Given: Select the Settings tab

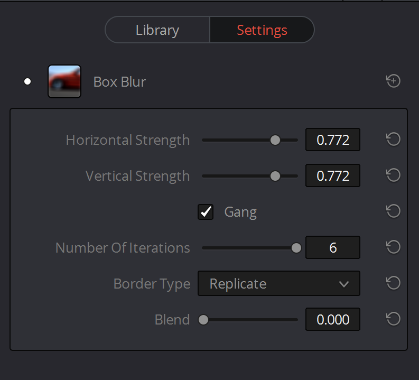Looking at the screenshot, I should click(x=262, y=30).
